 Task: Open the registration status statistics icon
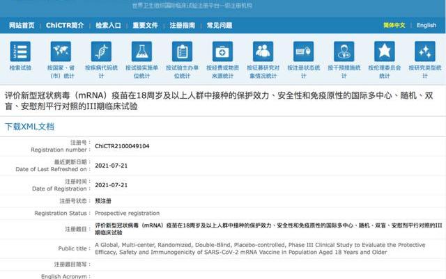[x=304, y=52]
